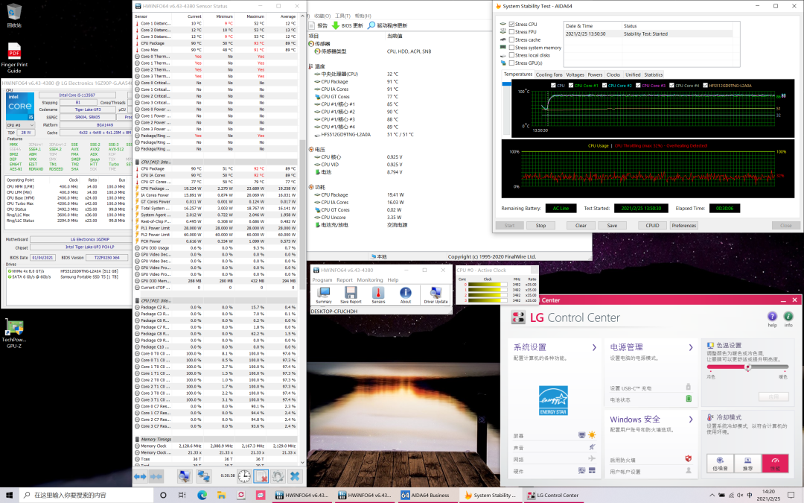Screen dimensions: 804x503
Task: Click the LG Control Center info icon
Action: tap(788, 317)
